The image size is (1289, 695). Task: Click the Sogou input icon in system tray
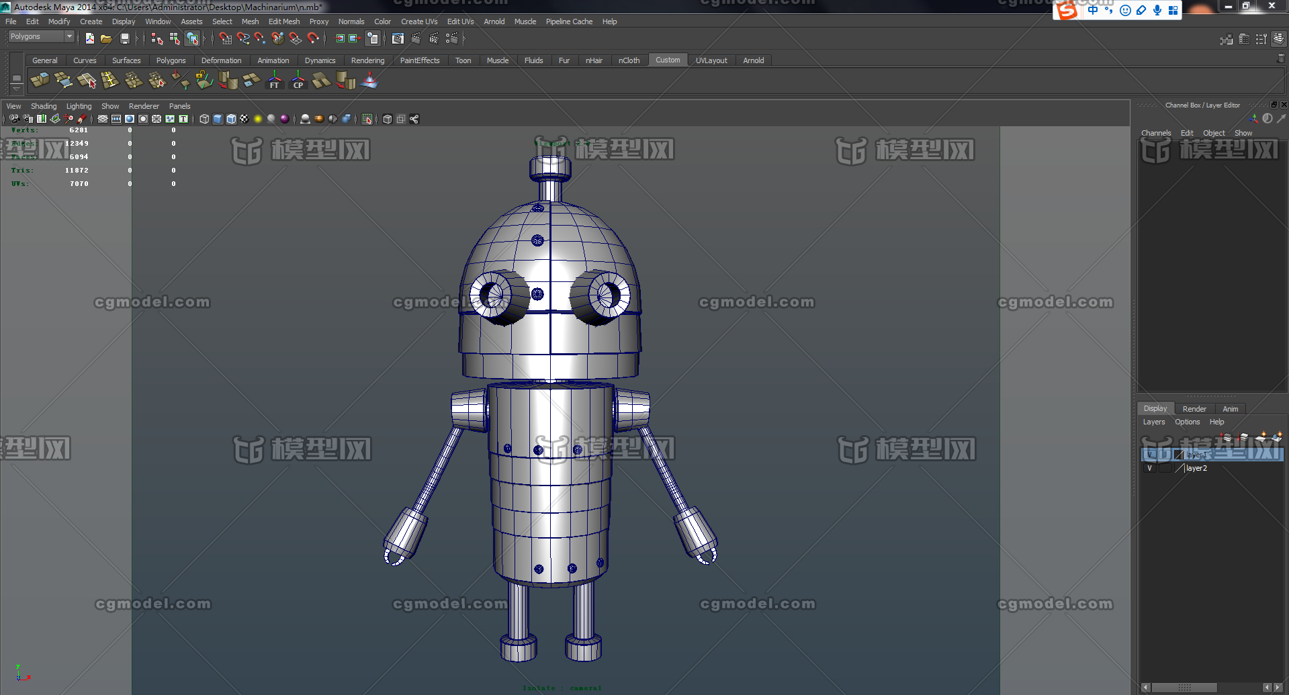tap(1067, 10)
